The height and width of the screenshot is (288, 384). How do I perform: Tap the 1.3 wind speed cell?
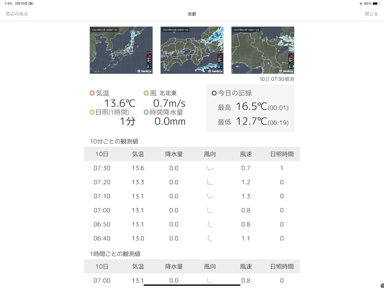pos(246,196)
